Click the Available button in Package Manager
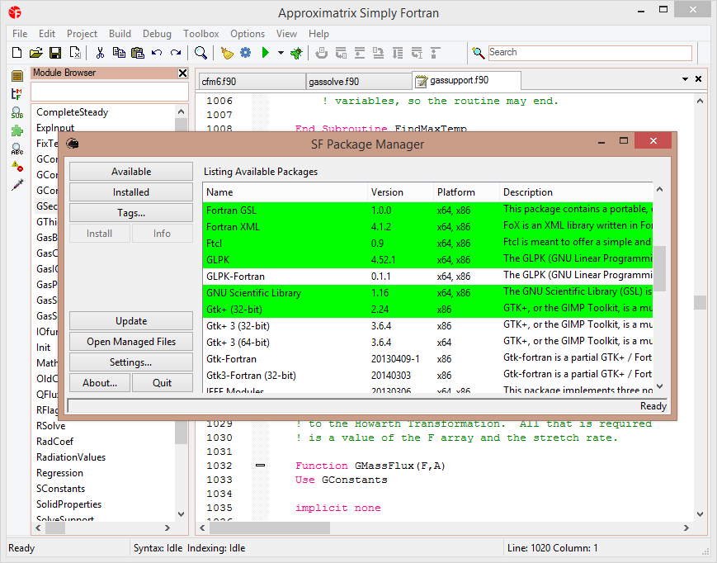Screen dimensions: 717x563 [x=131, y=172]
